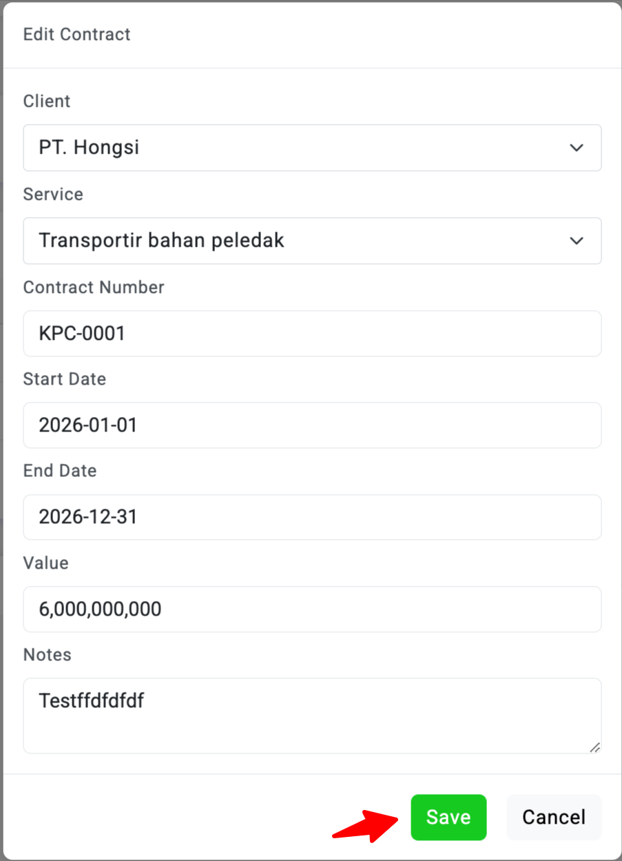Grab the Notes textarea resize handle
This screenshot has width=622, height=861.
594,747
